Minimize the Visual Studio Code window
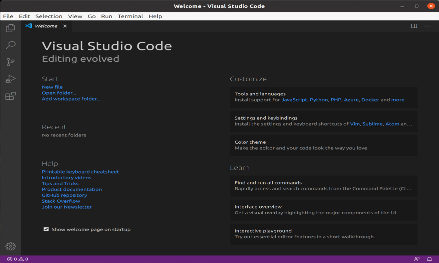This screenshot has height=263, width=439. pyautogui.click(x=402, y=6)
